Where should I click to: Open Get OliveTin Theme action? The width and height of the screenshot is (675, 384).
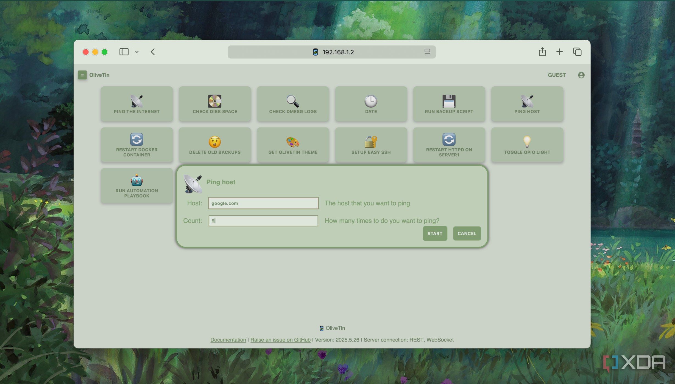[x=293, y=145]
